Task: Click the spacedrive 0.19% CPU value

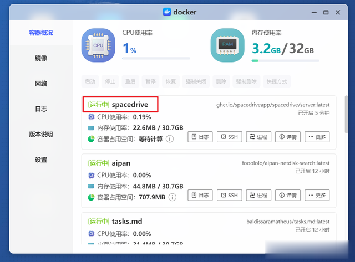Action: pyautogui.click(x=142, y=117)
